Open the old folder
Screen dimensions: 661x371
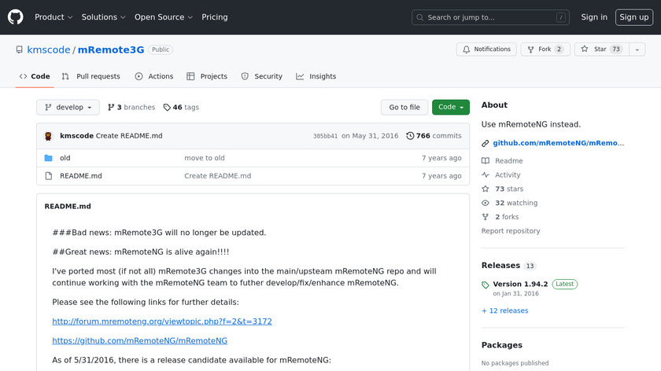point(65,158)
